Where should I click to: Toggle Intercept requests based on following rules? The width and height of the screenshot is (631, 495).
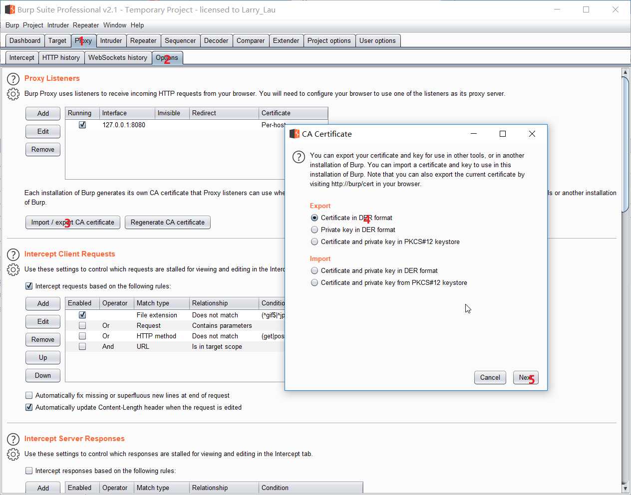[29, 286]
